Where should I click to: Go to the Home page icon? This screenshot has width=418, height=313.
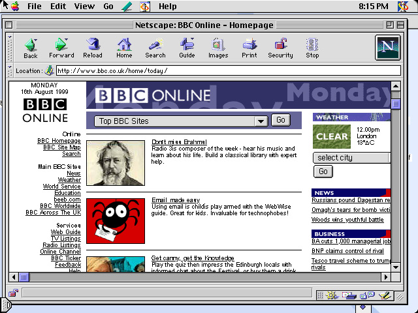(124, 48)
